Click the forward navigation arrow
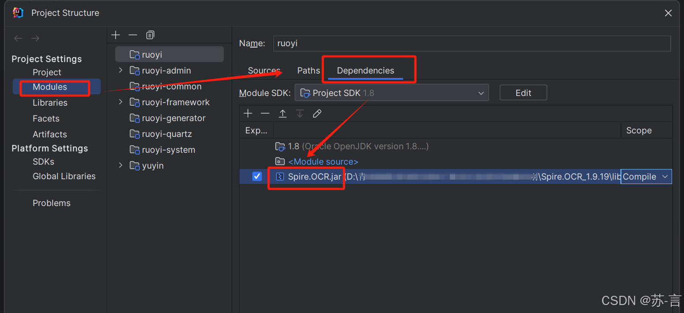Screen dimensions: 684x313 [35, 39]
